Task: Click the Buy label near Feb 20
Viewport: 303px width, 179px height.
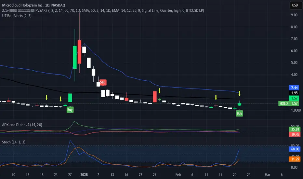Action: point(239,113)
